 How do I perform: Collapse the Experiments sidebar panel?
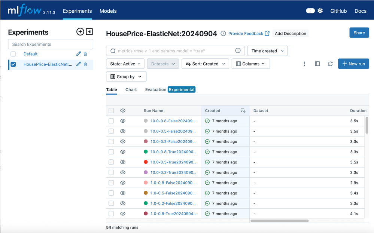[x=89, y=32]
